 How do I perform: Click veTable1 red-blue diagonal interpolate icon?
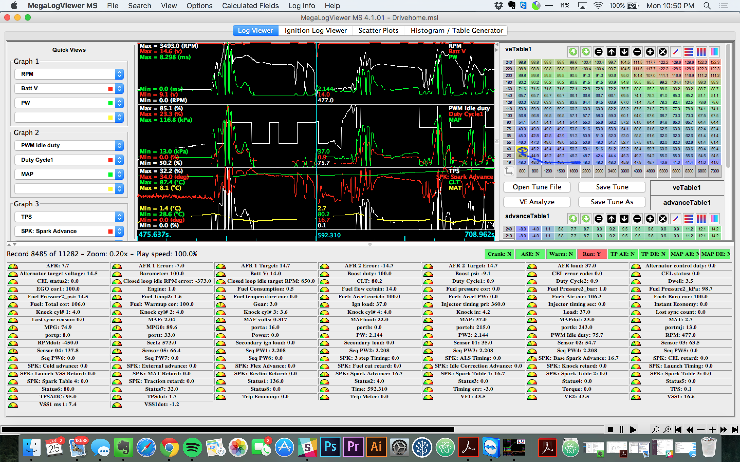click(x=676, y=52)
